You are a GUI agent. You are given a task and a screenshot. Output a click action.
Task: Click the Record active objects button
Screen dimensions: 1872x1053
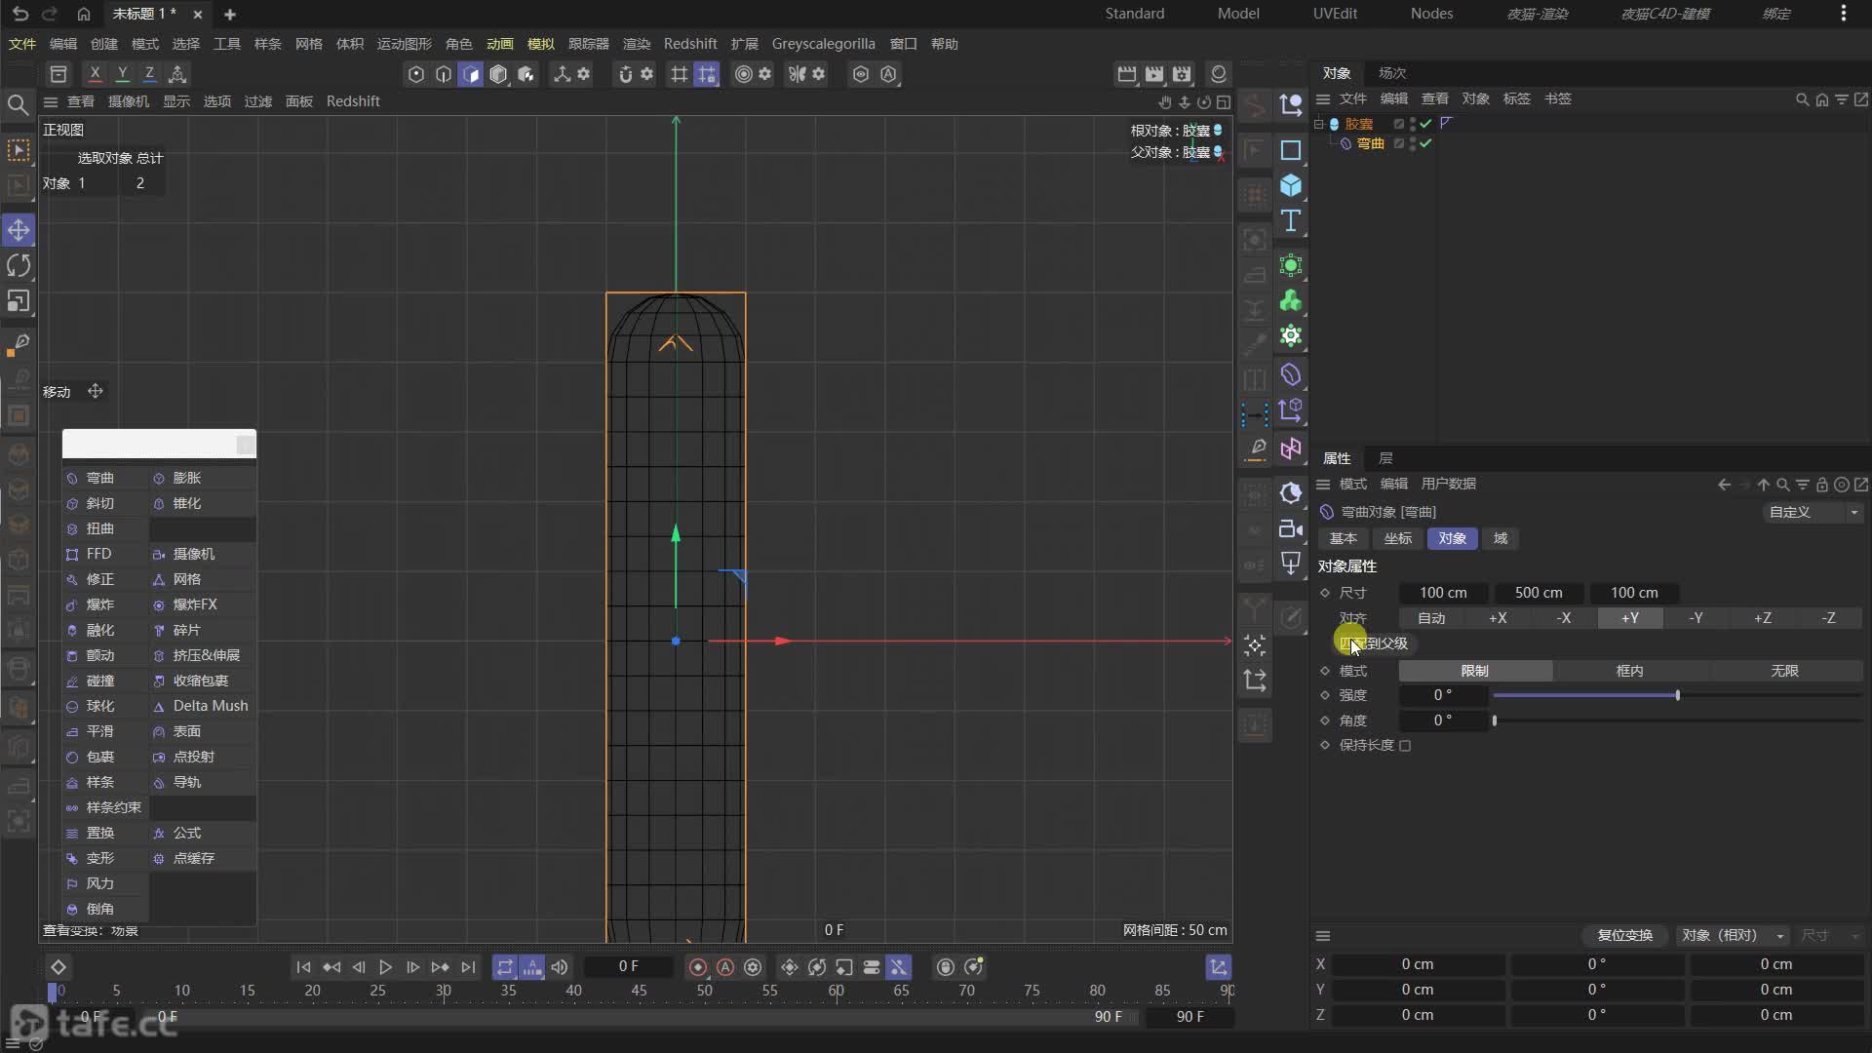pos(698,967)
